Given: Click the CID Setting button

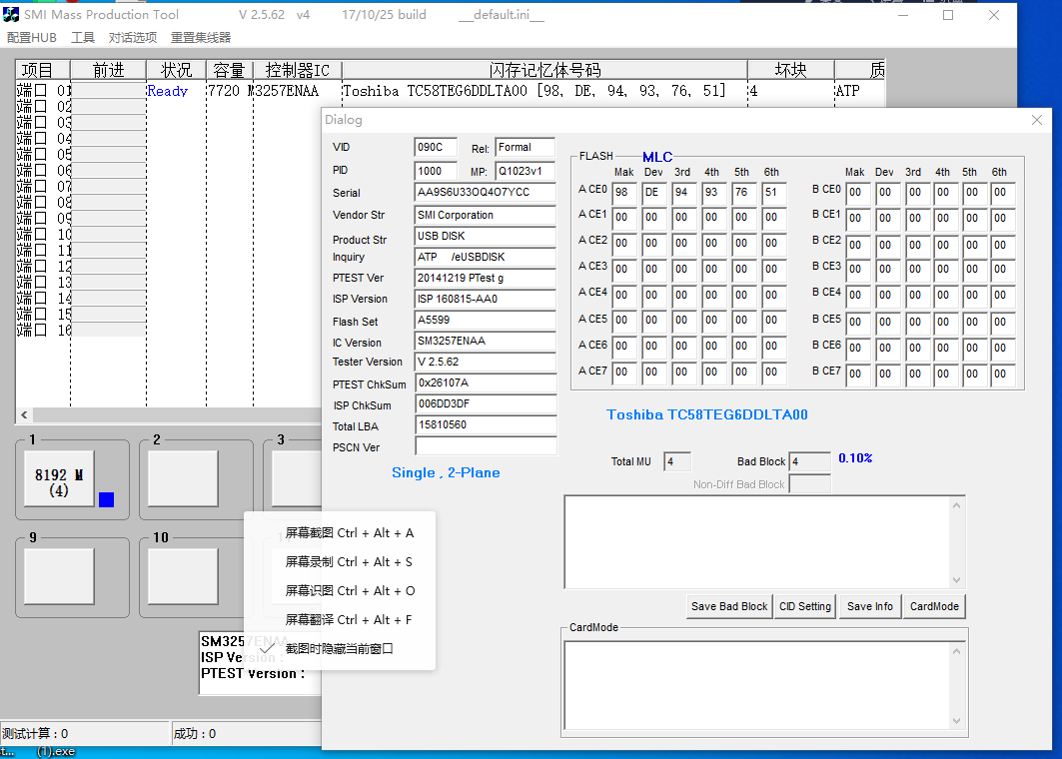Looking at the screenshot, I should pyautogui.click(x=805, y=606).
